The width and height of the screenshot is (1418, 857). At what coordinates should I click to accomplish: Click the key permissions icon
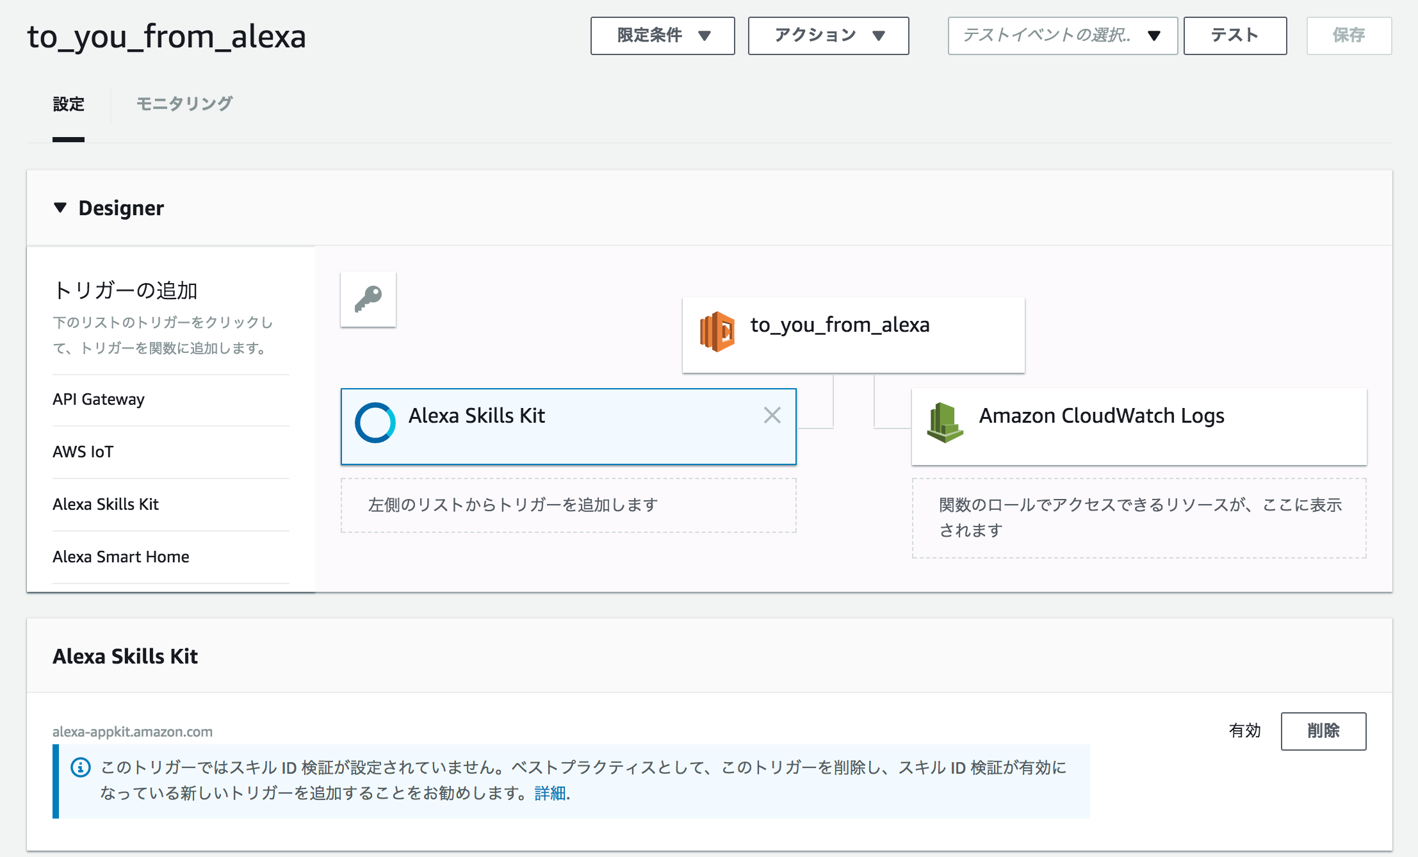368,299
